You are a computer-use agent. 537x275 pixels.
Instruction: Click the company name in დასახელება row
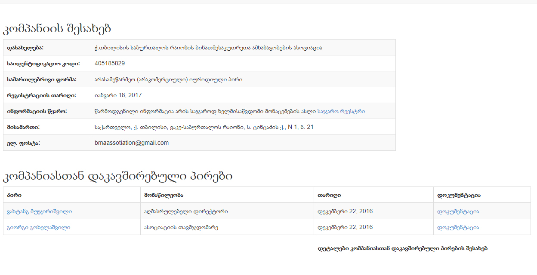click(x=208, y=48)
